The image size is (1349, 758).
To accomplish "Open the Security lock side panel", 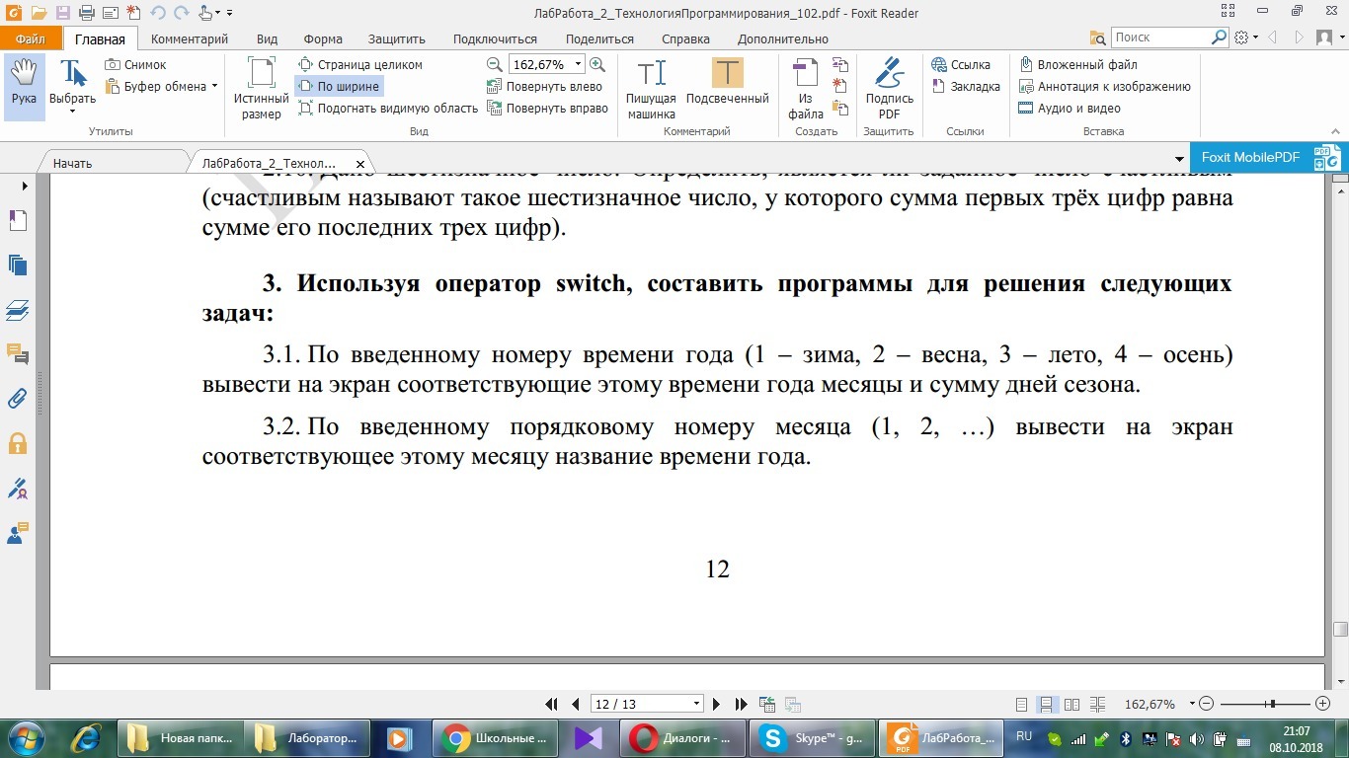I will coord(17,443).
